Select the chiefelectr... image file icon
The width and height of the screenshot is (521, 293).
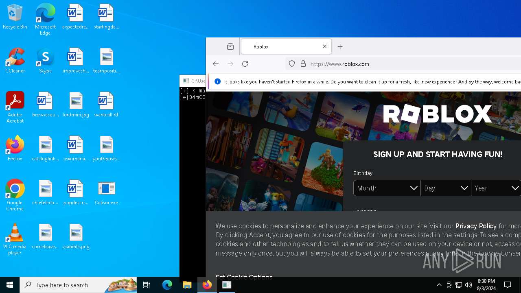pos(45,193)
